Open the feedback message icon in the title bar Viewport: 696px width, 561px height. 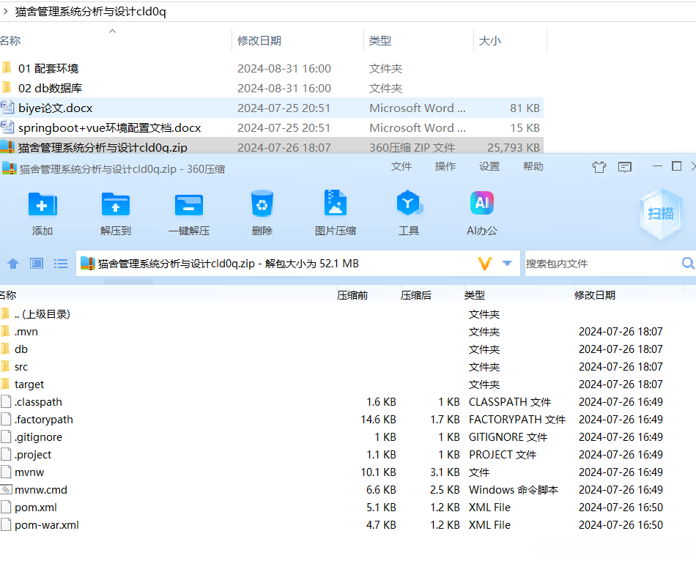pos(624,167)
